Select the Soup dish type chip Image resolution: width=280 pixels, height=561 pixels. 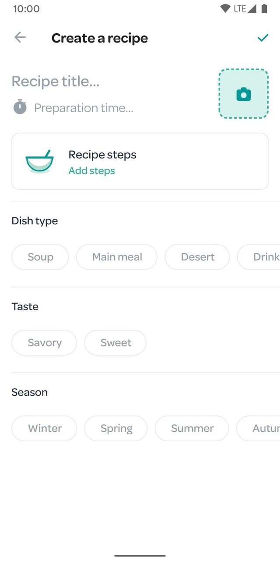click(x=40, y=257)
